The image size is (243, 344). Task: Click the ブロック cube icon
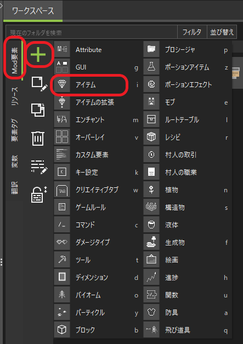[62, 330]
